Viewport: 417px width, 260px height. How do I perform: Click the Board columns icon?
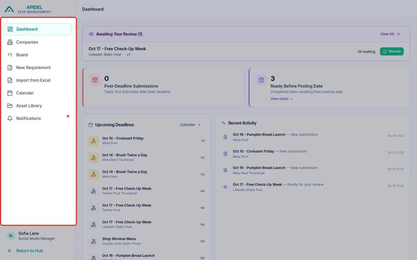tap(10, 55)
